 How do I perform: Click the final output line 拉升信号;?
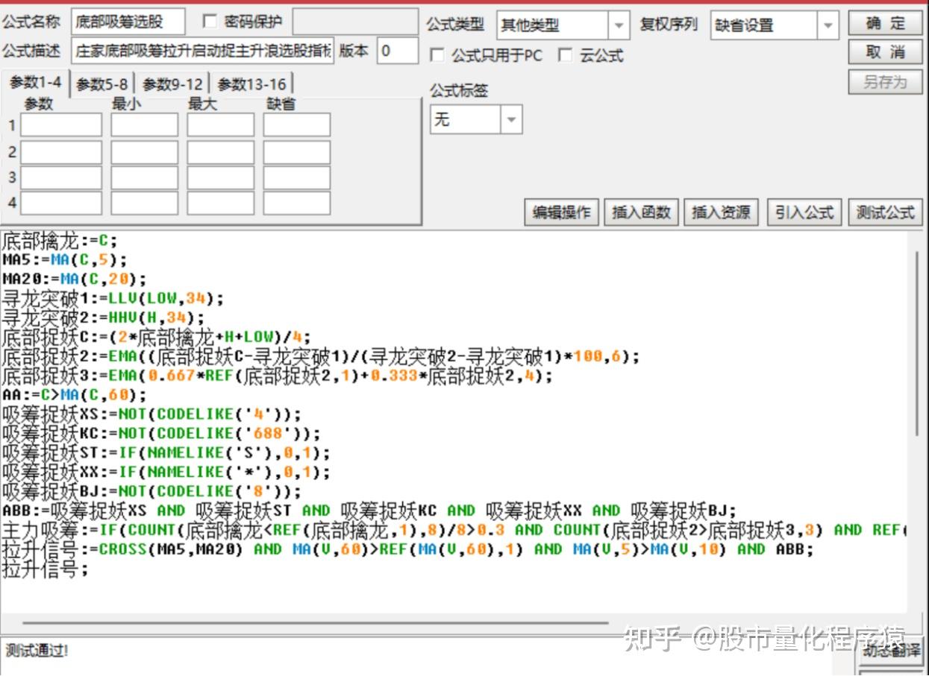click(x=45, y=569)
